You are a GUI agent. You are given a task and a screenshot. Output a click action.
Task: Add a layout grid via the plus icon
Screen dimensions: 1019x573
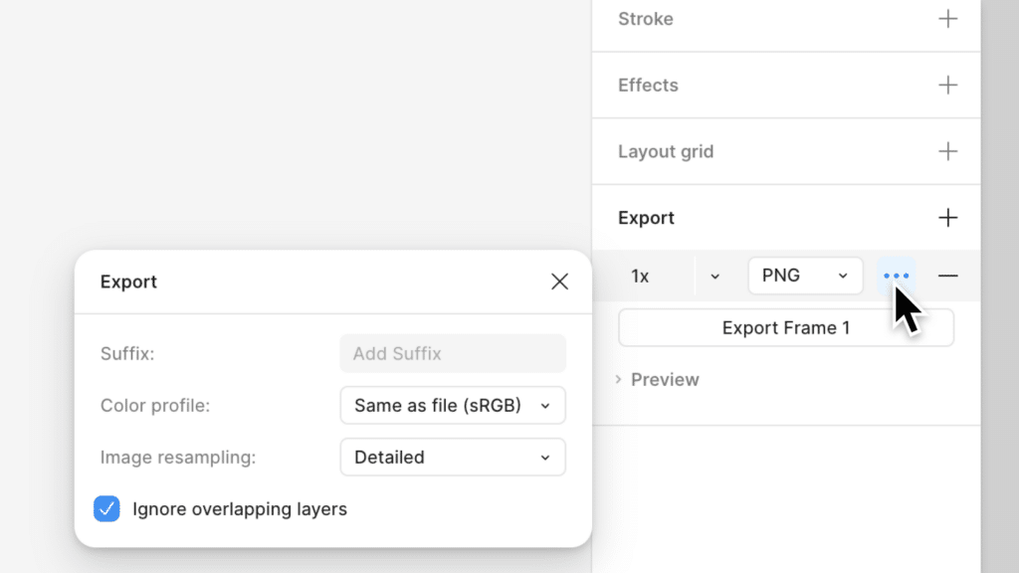point(948,151)
